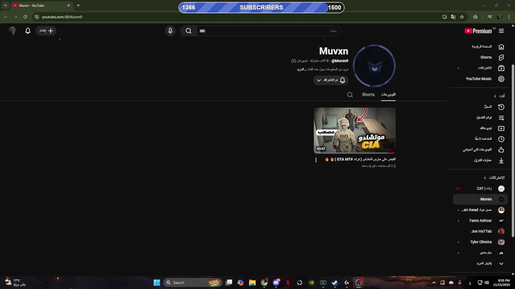The width and height of the screenshot is (515, 289).
Task: Open Netflix from the taskbar
Action: coord(288,283)
